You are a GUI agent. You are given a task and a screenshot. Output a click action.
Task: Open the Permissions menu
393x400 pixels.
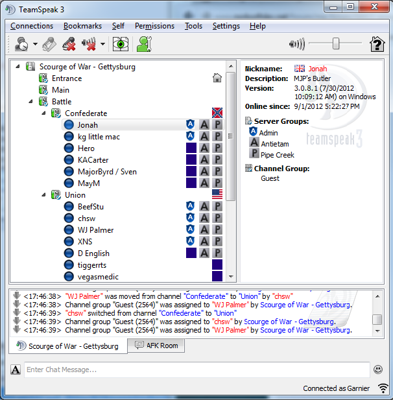pyautogui.click(x=154, y=26)
